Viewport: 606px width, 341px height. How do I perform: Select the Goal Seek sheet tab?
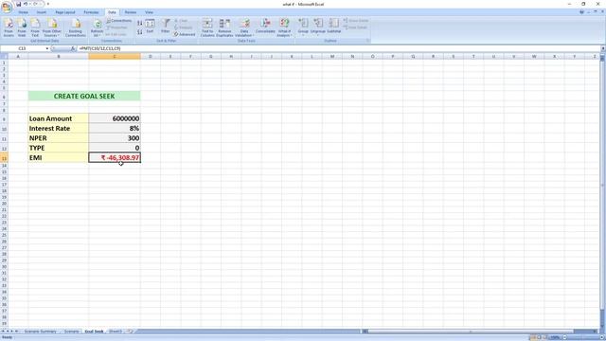[94, 332]
